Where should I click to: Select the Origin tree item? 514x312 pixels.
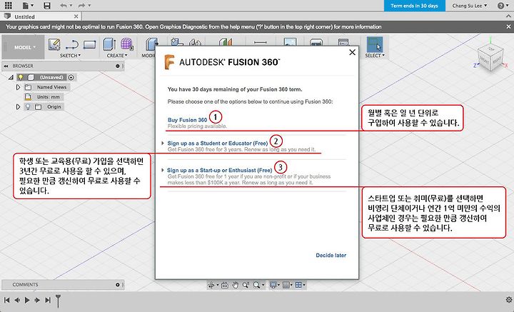coord(54,107)
